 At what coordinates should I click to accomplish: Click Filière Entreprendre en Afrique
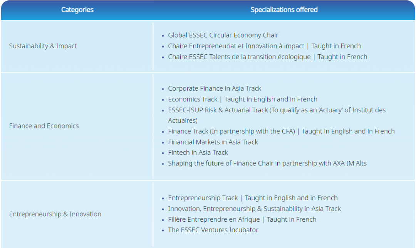click(x=214, y=219)
